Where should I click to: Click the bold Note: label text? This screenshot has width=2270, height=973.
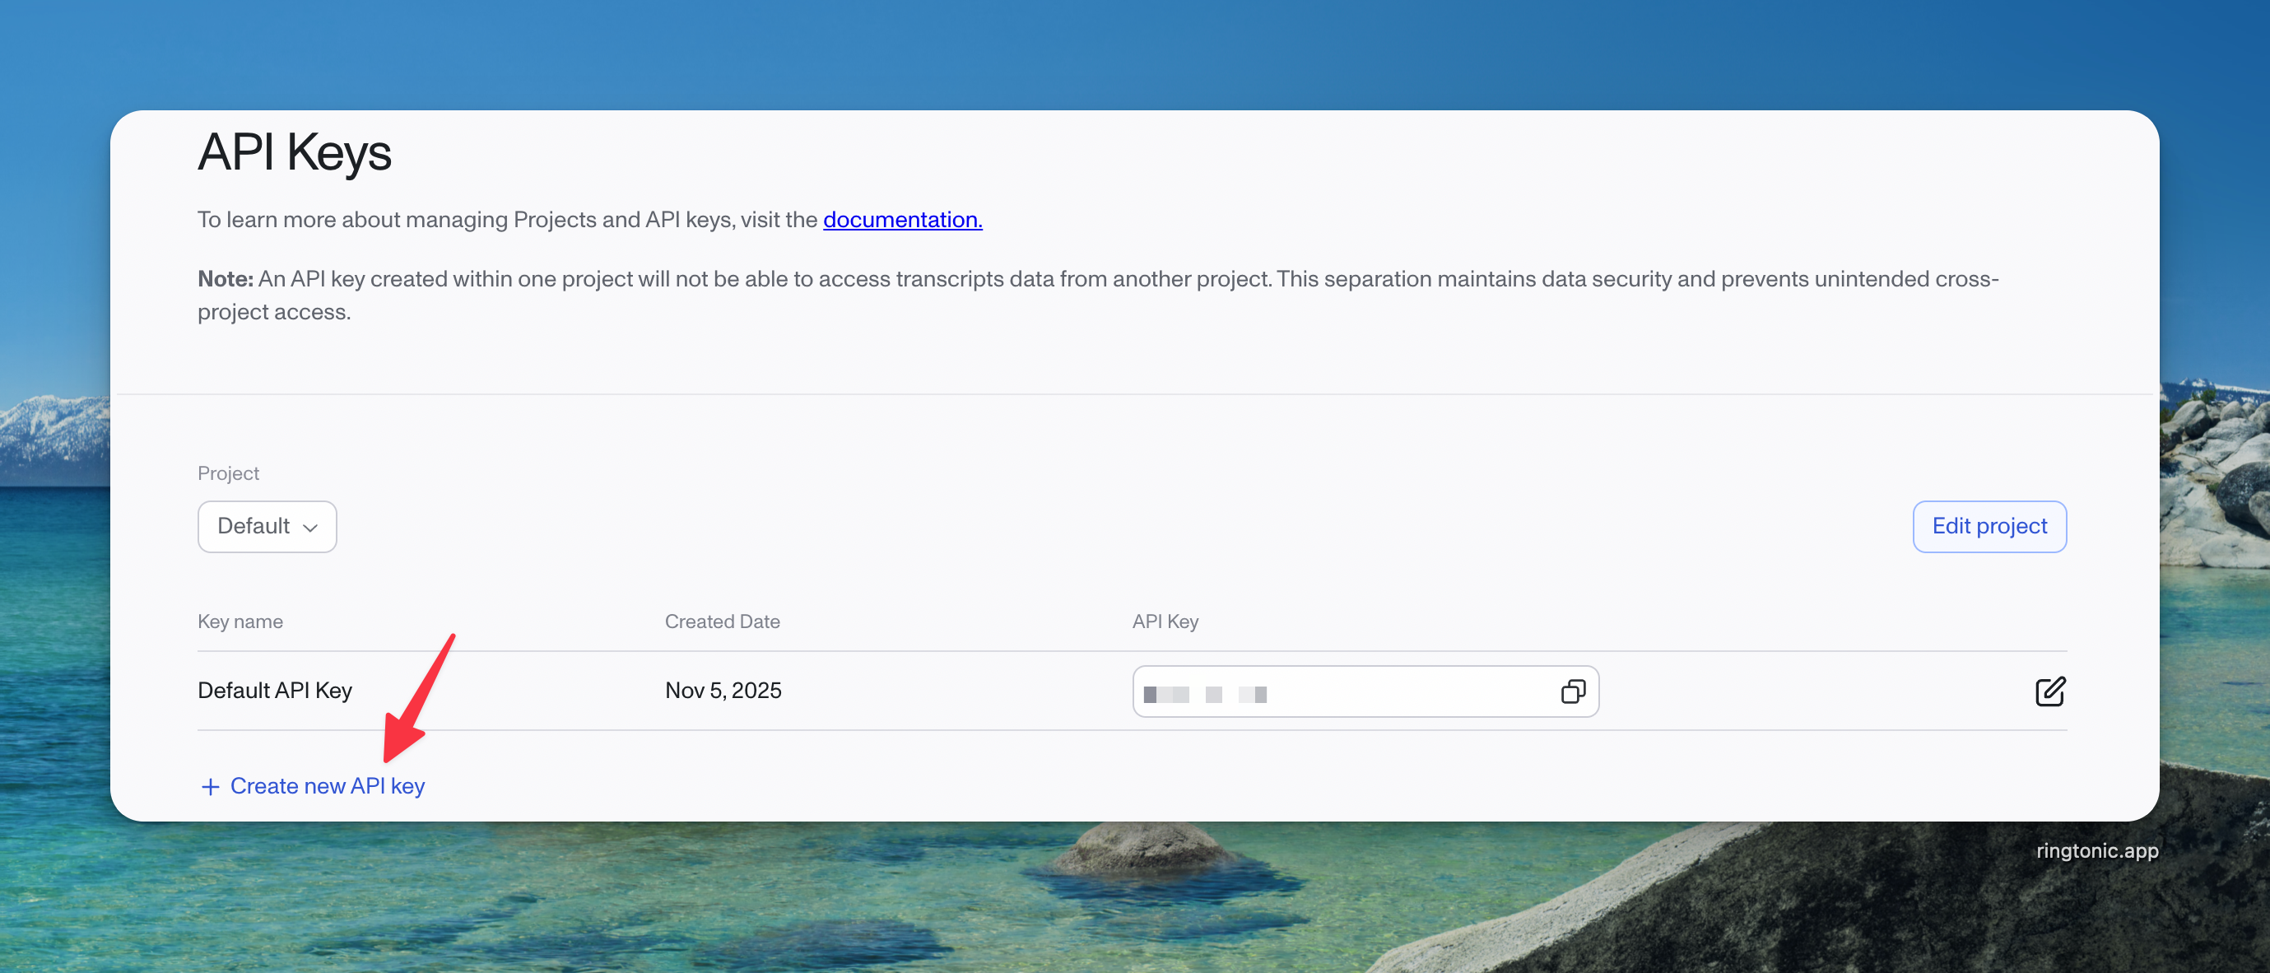225,279
